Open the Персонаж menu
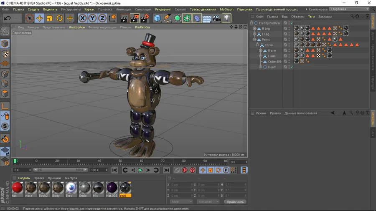The image size is (376, 211). 245,9
